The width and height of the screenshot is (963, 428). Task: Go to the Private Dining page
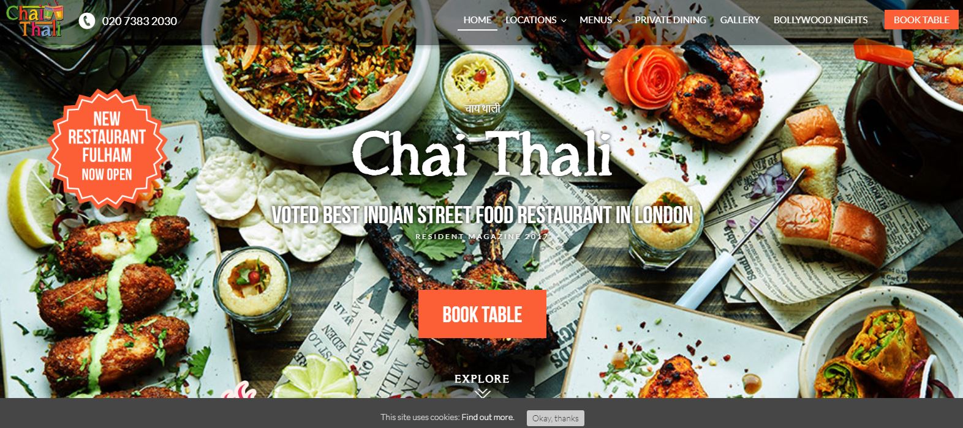click(670, 20)
